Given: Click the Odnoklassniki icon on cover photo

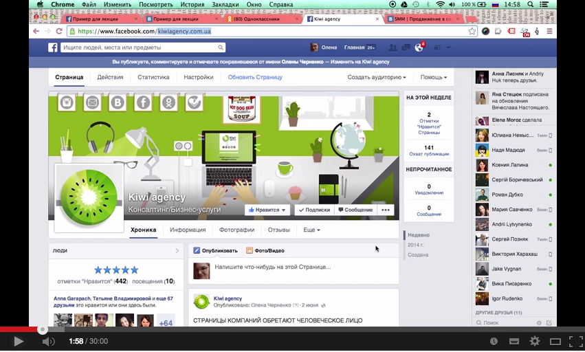Looking at the screenshot, I should pyautogui.click(x=168, y=102).
